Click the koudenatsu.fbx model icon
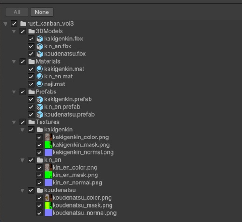This screenshot has width=242, height=222. point(40,54)
